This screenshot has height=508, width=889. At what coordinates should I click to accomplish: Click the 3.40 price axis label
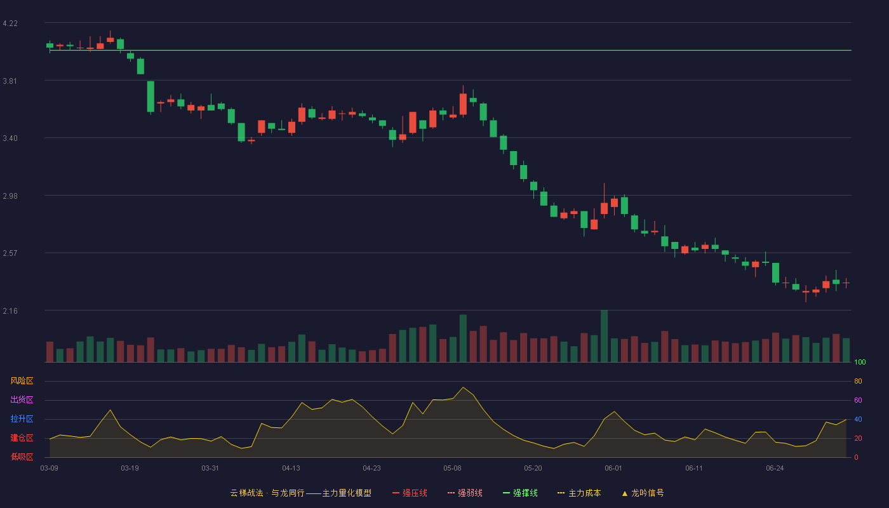pos(10,138)
